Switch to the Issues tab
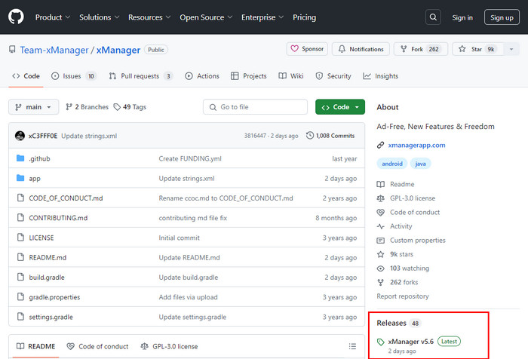This screenshot has width=528, height=359. [x=74, y=76]
